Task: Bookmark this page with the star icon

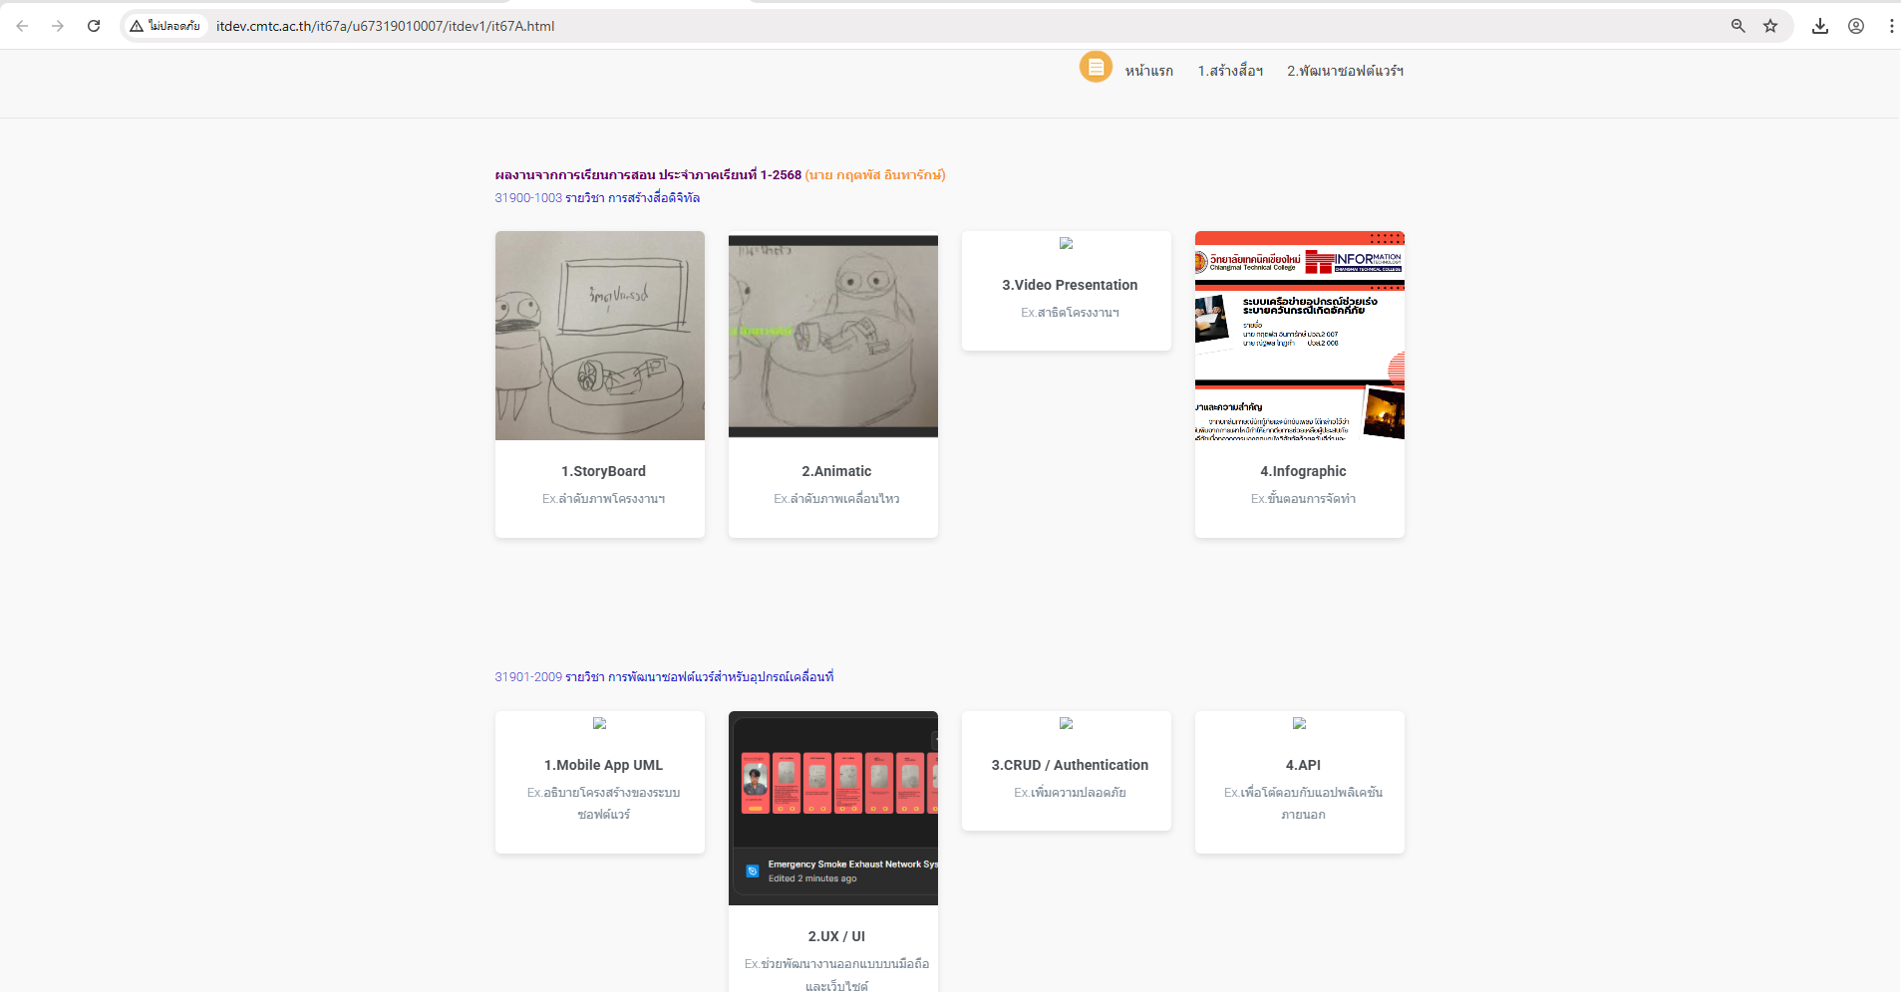Action: coord(1770,26)
